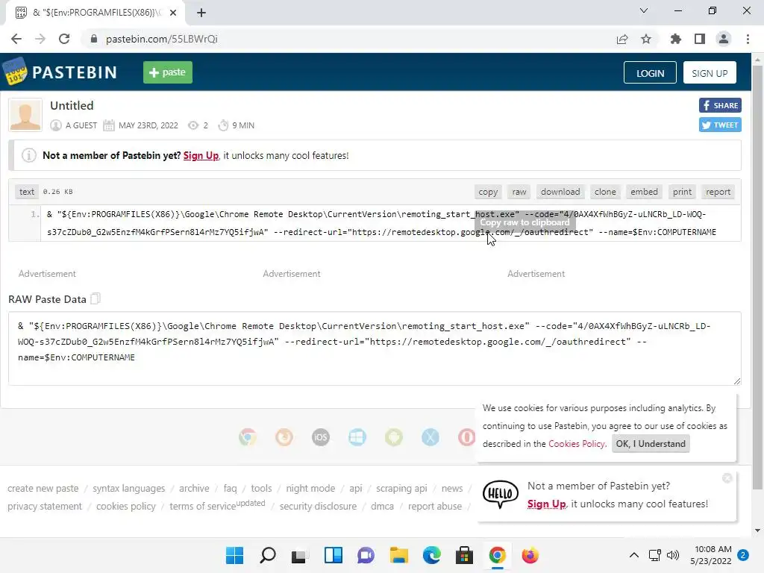This screenshot has height=573, width=764.
Task: Share this page icon in address bar
Action: tap(622, 39)
